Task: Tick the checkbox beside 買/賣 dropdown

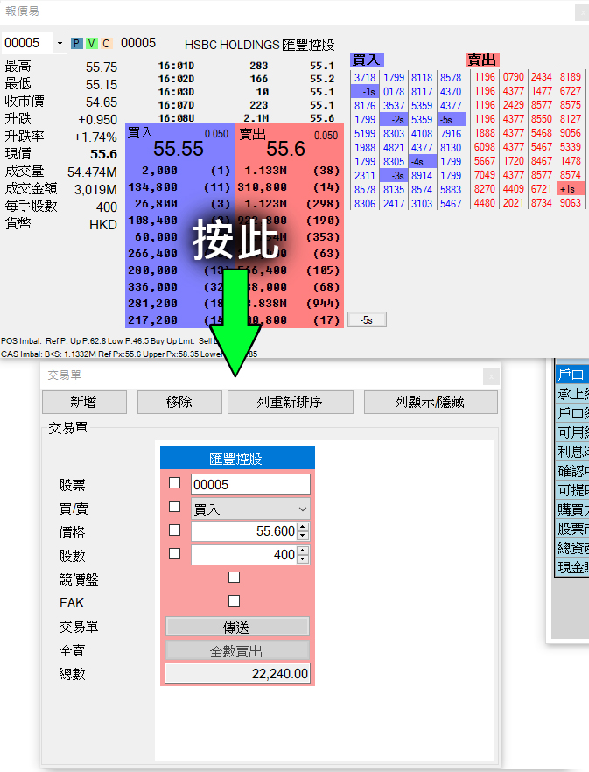Action: (x=174, y=507)
